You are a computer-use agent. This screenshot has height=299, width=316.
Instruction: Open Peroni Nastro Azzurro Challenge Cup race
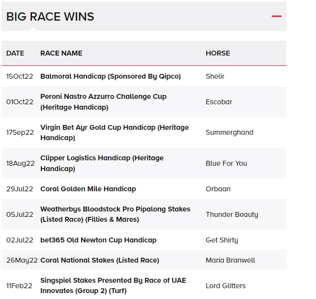pos(103,102)
